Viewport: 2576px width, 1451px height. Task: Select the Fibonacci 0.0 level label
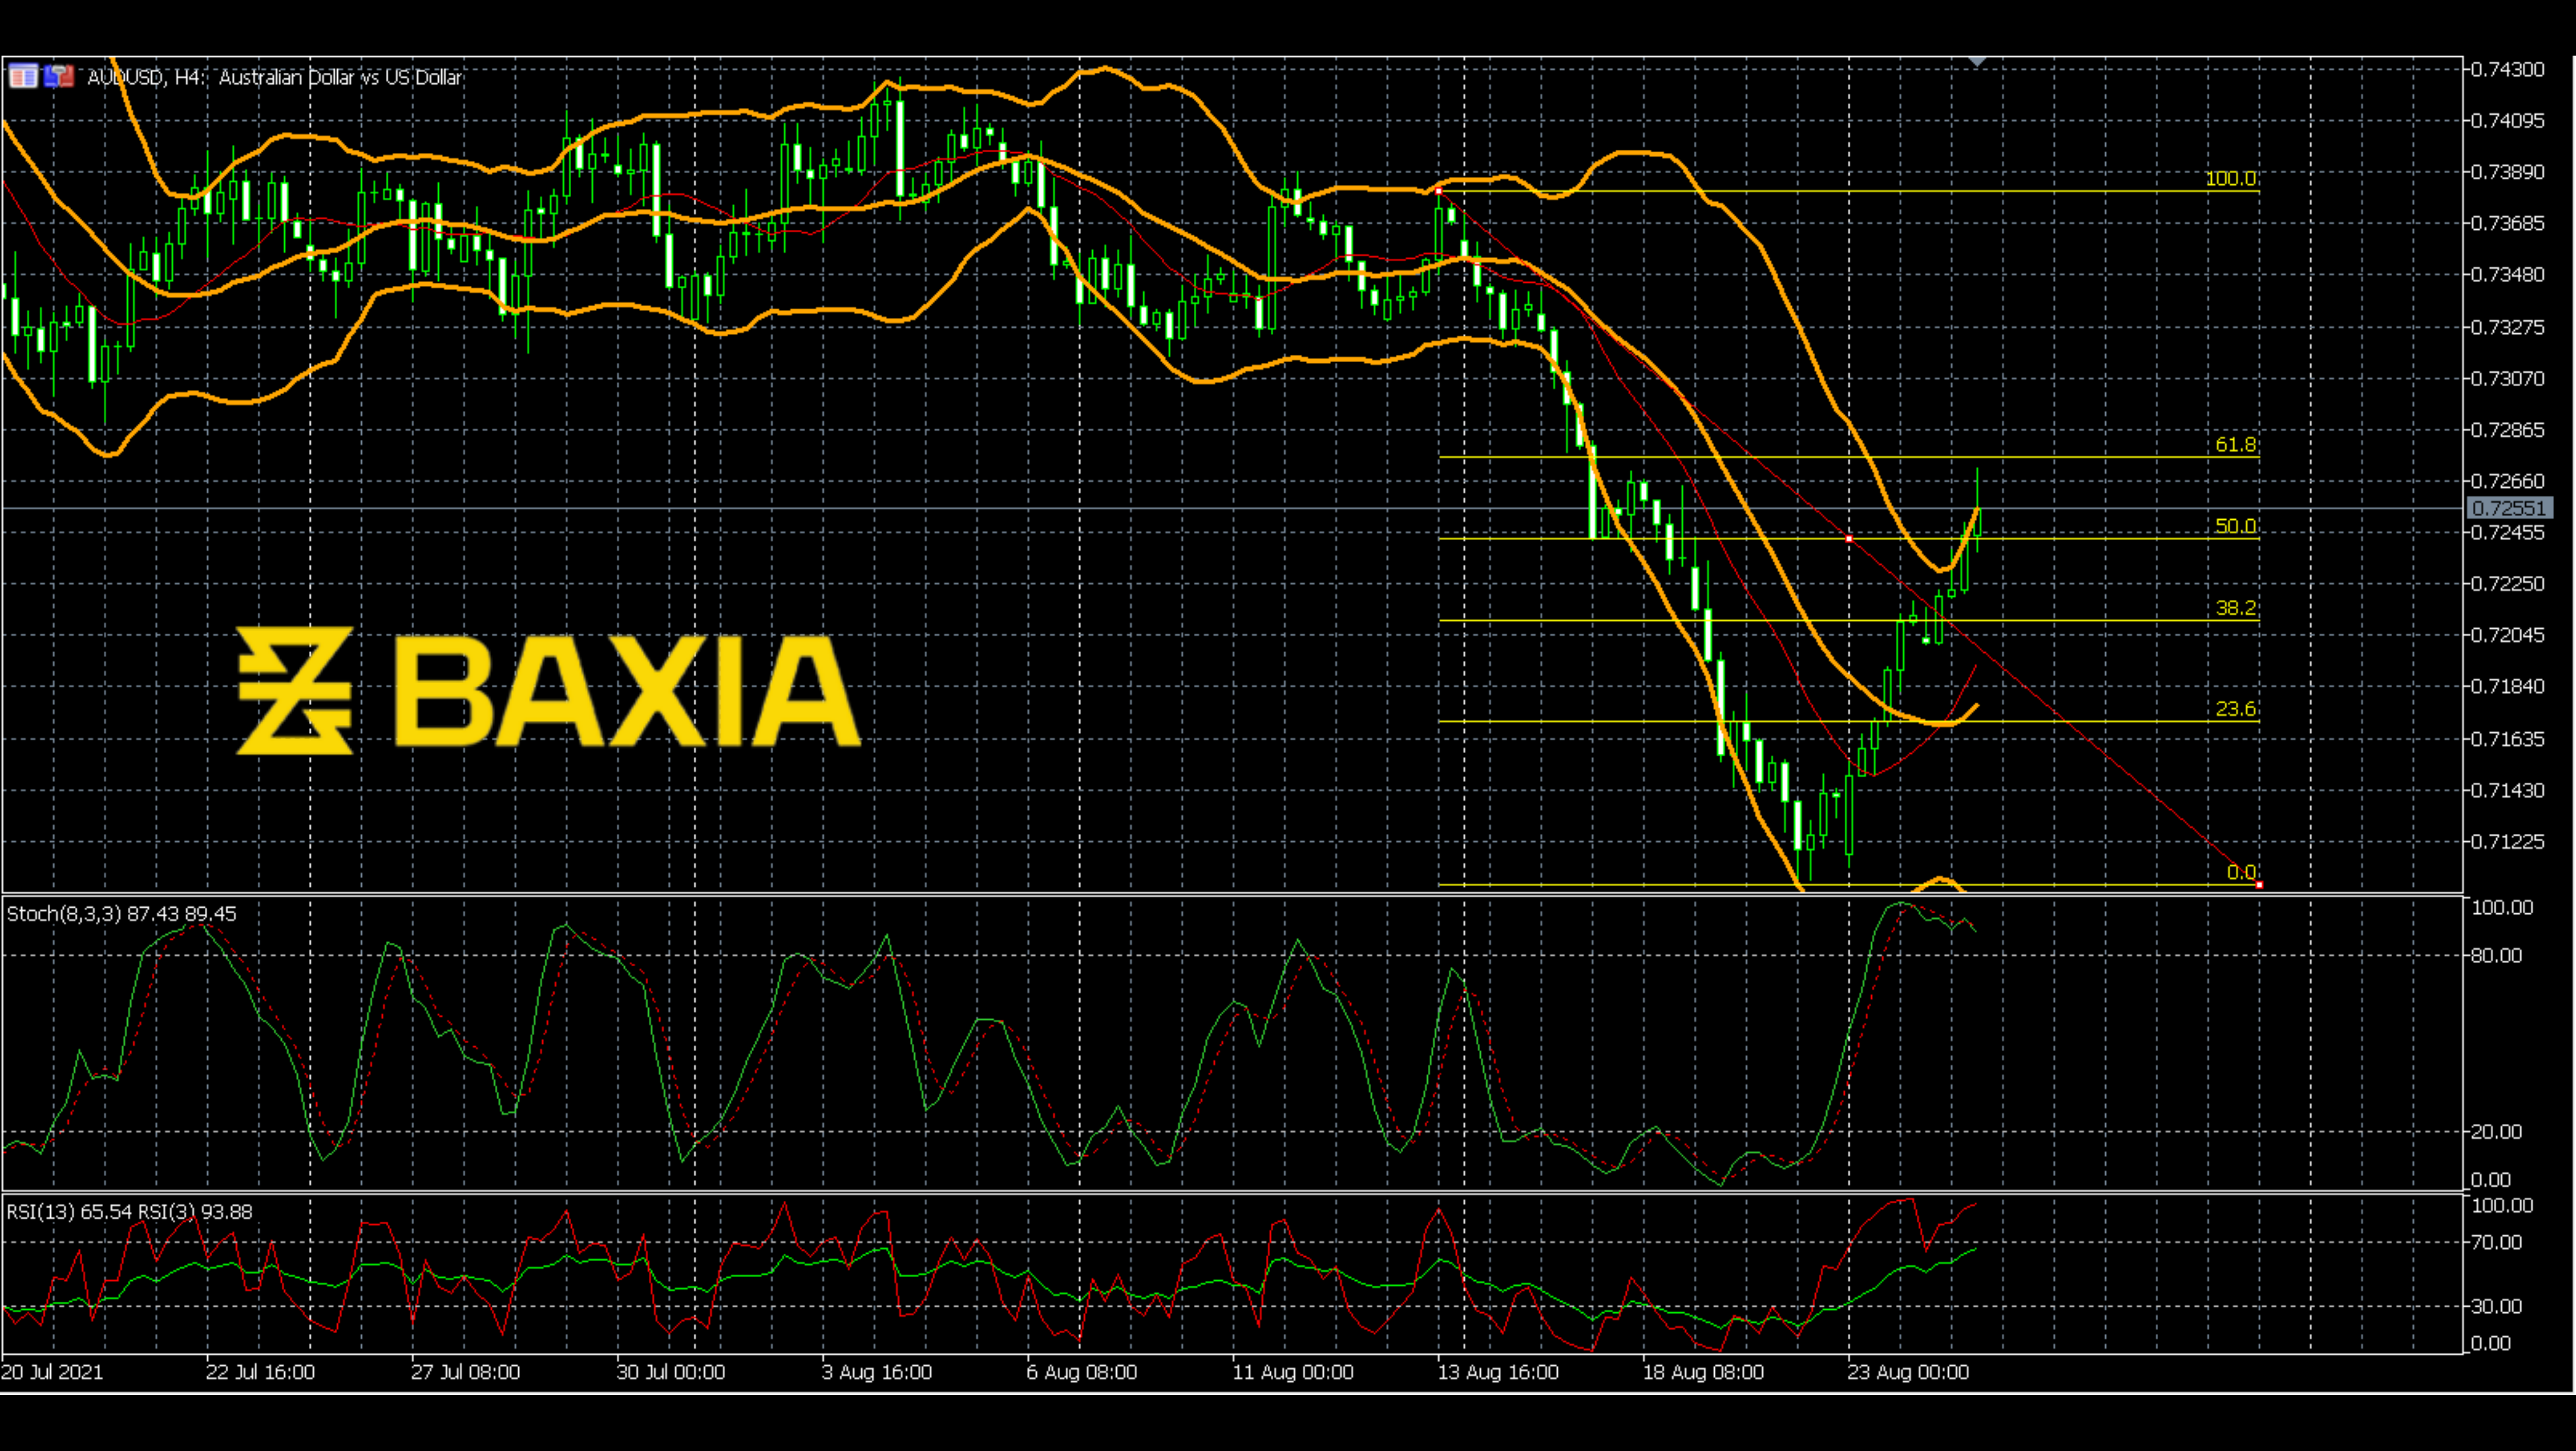pyautogui.click(x=2241, y=872)
